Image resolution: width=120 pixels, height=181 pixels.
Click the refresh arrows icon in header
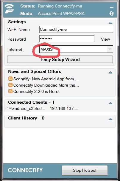[111, 13]
